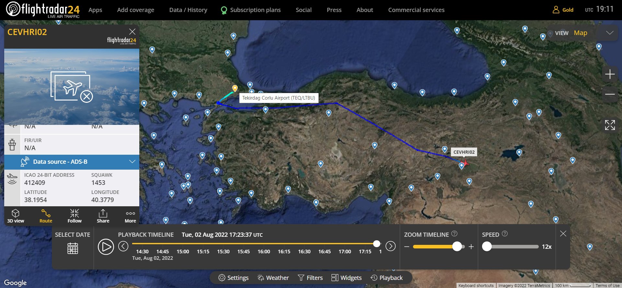Step the timeline forward with right arrow
The width and height of the screenshot is (622, 288).
point(391,246)
